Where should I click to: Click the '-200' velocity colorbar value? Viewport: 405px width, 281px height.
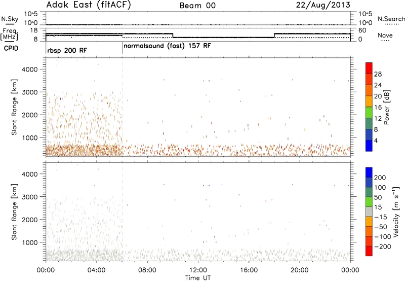coord(382,247)
